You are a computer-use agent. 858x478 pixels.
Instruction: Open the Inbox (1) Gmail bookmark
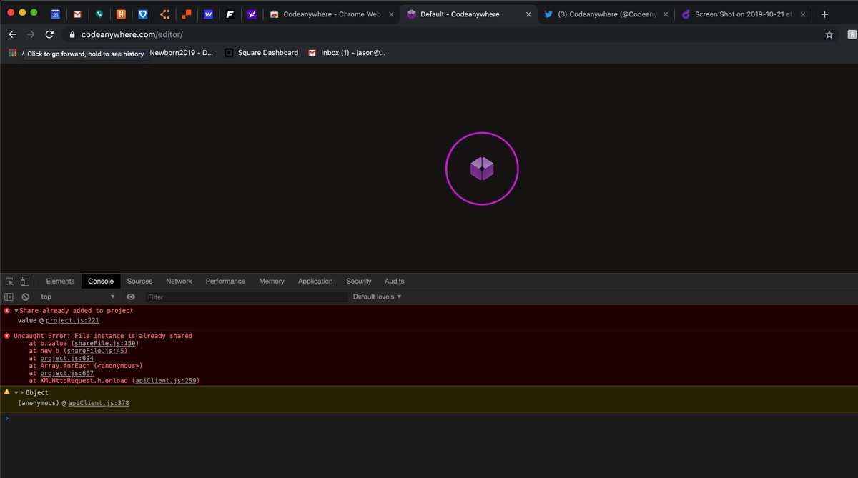347,53
